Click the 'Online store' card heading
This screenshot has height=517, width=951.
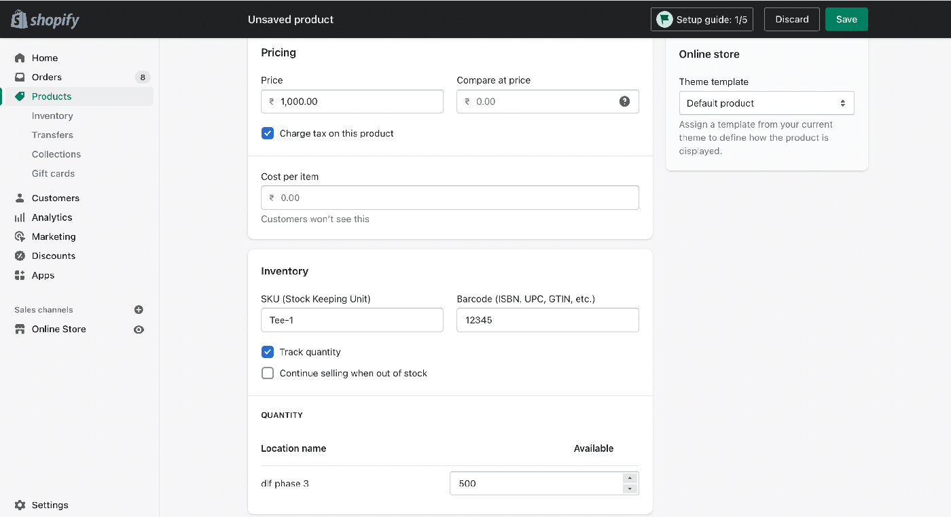709,54
